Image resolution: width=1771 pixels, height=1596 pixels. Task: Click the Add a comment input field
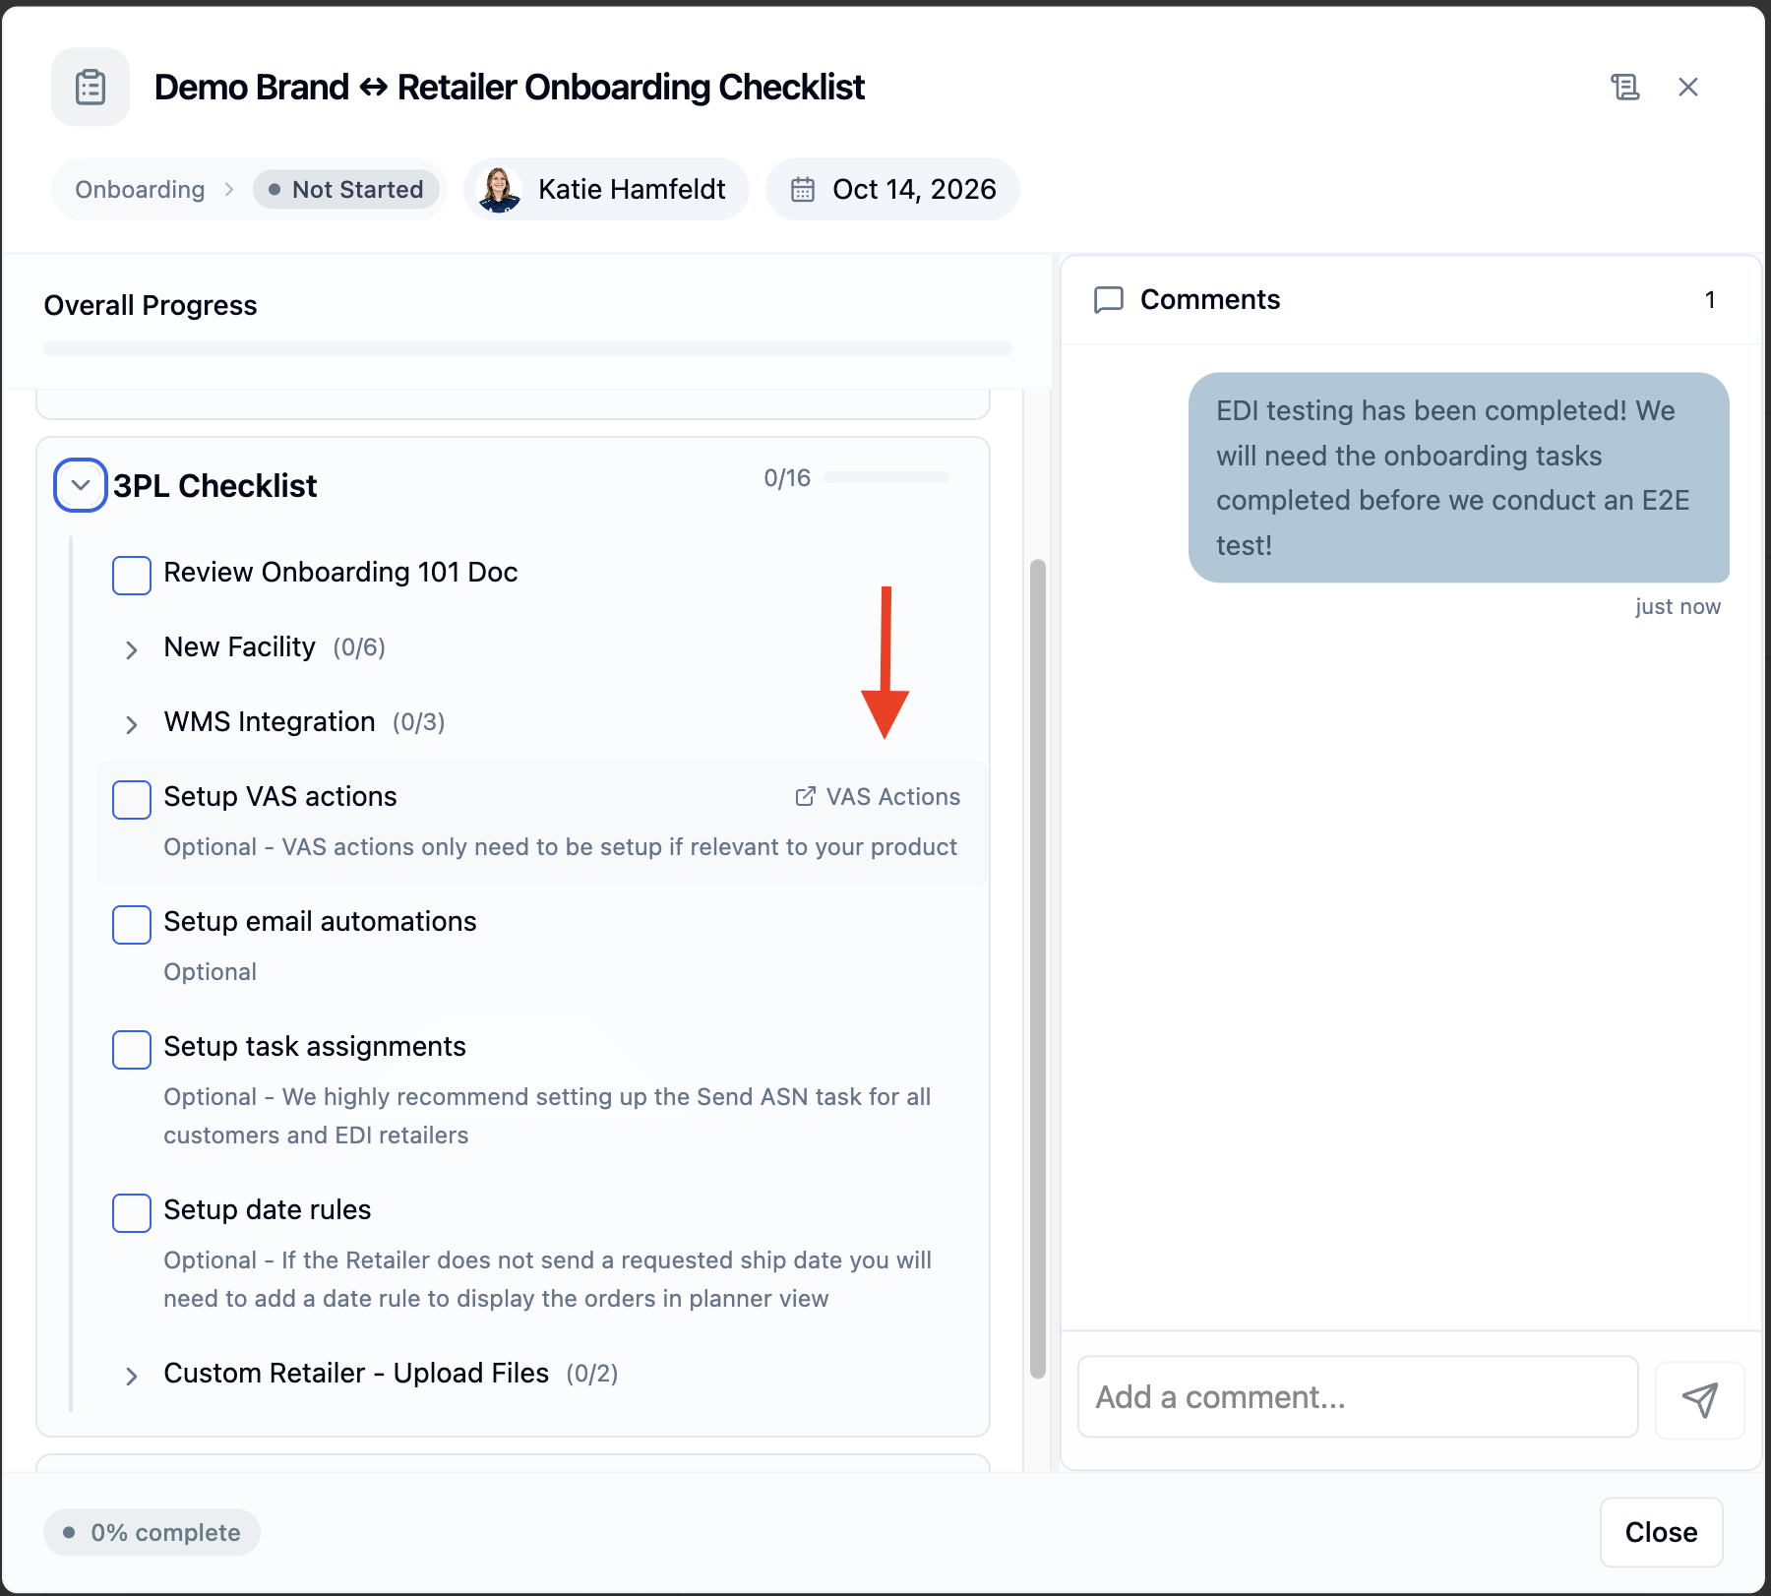pos(1358,1397)
